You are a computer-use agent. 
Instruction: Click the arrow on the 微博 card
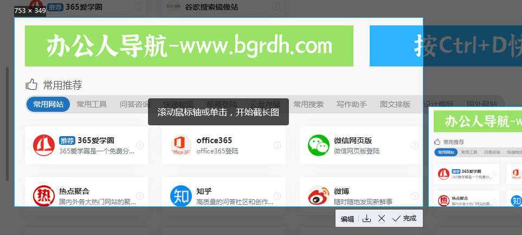415,196
